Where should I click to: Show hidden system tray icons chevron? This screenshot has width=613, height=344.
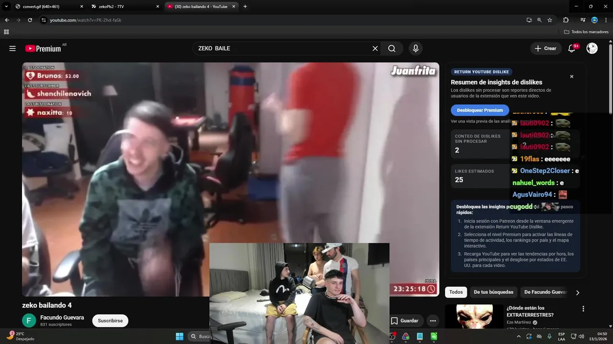tap(519, 336)
